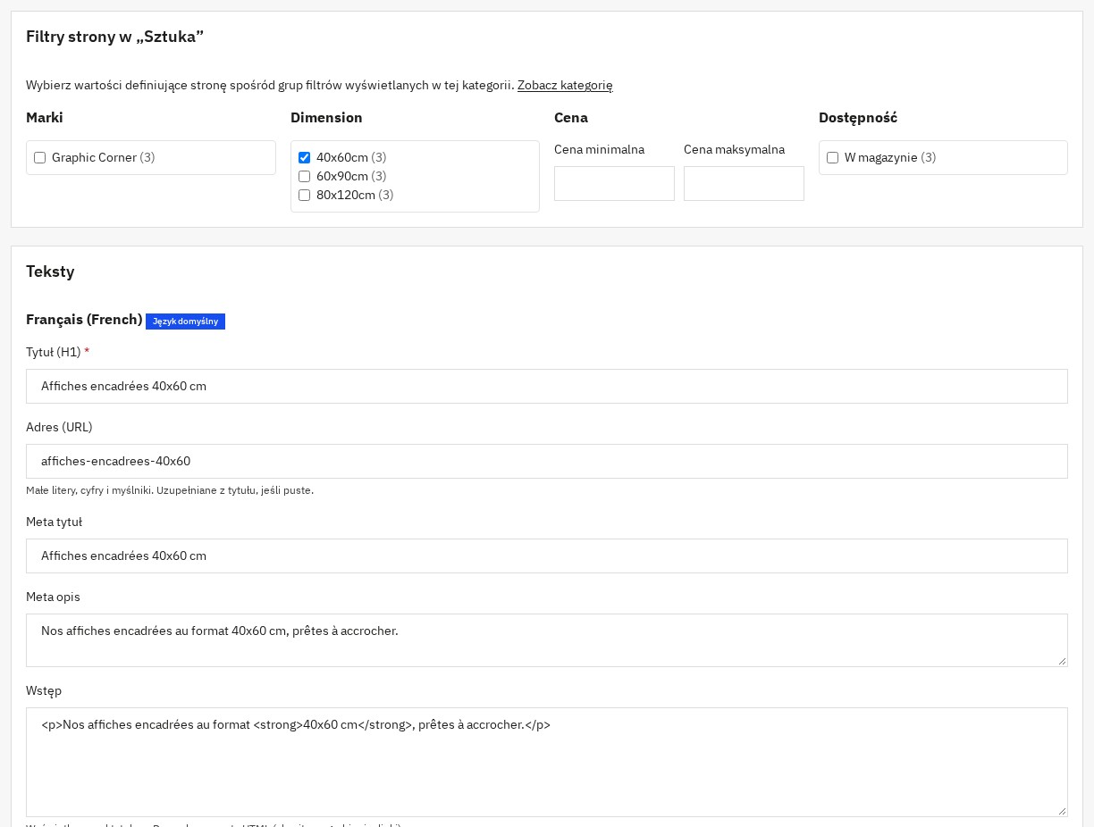
Task: Click the Cena maksymalna label
Action: click(734, 150)
